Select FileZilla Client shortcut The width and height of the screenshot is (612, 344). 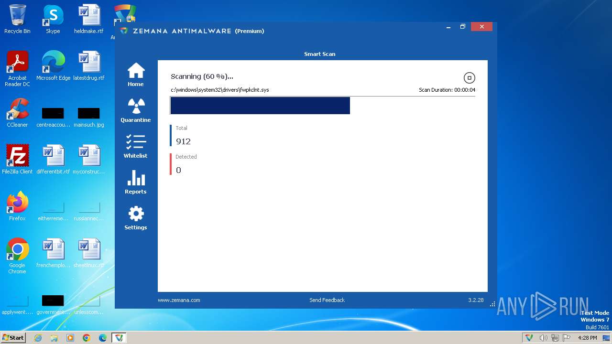(17, 159)
